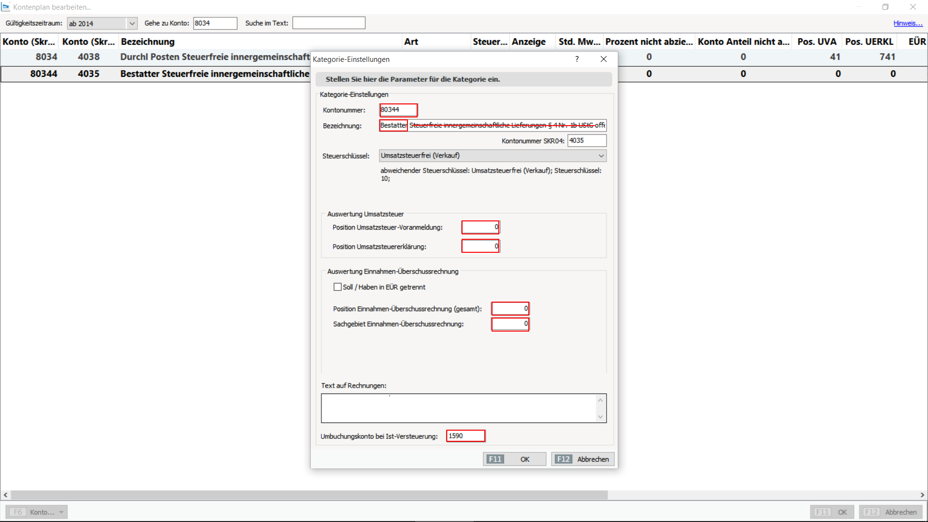Open the F6 Konto… dropdown button
Screen dimensions: 928x522
click(x=36, y=512)
